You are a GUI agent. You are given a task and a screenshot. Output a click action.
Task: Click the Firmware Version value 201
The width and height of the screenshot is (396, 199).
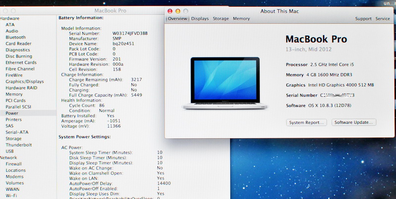(x=117, y=59)
